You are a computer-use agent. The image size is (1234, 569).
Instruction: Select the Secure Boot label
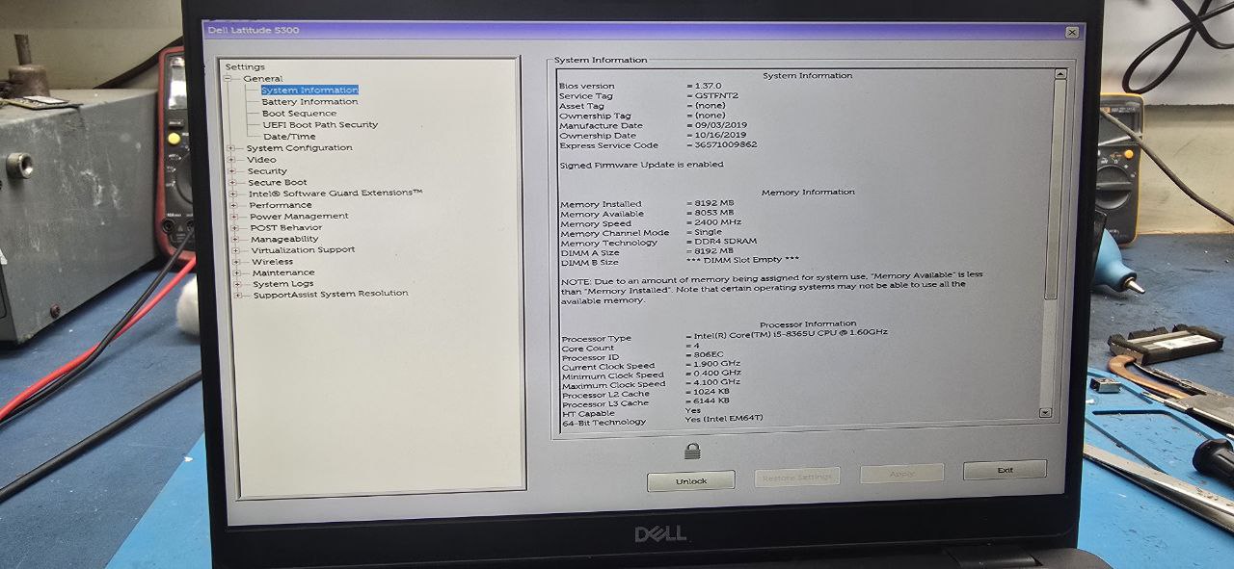[278, 182]
